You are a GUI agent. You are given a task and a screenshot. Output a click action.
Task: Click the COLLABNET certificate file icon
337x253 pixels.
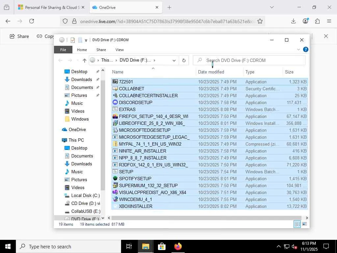click(x=115, y=89)
